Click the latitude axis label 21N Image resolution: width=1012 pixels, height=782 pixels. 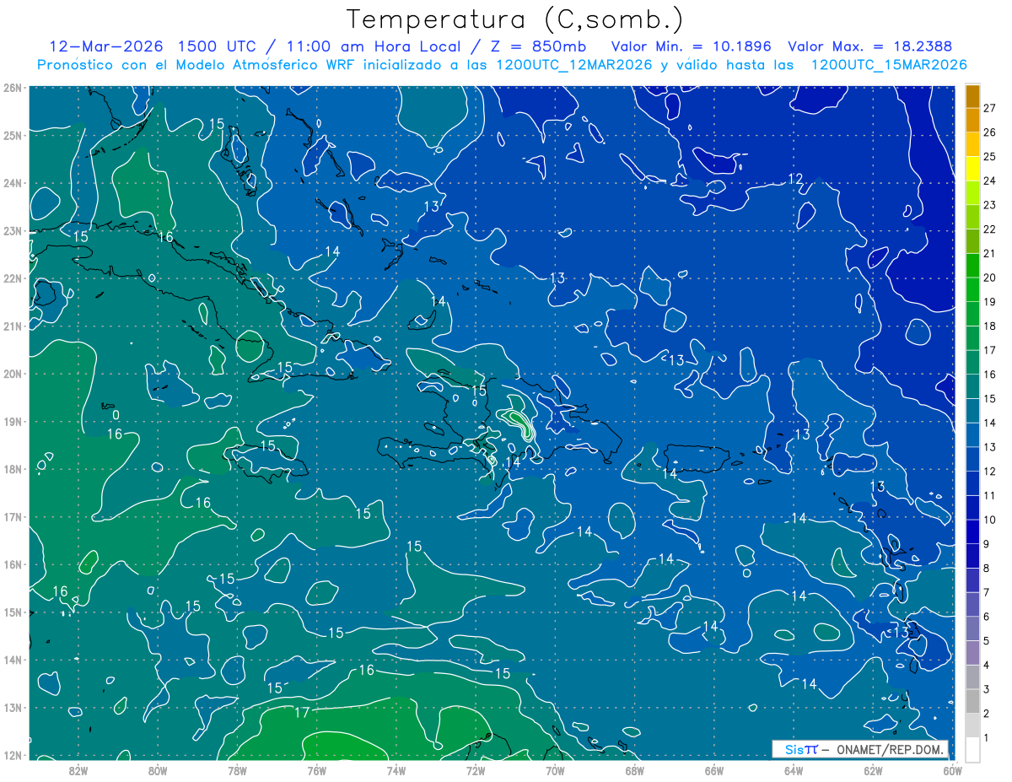point(12,326)
